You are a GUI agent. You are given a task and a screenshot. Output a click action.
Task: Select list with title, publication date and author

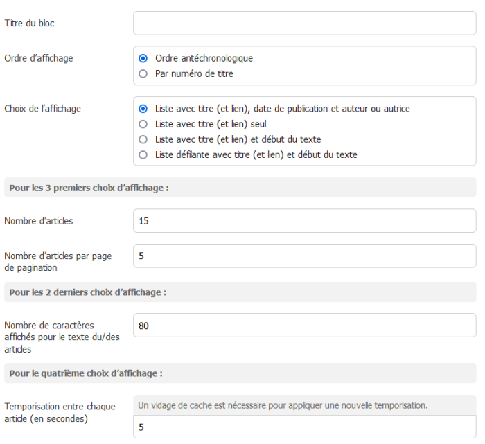click(143, 109)
